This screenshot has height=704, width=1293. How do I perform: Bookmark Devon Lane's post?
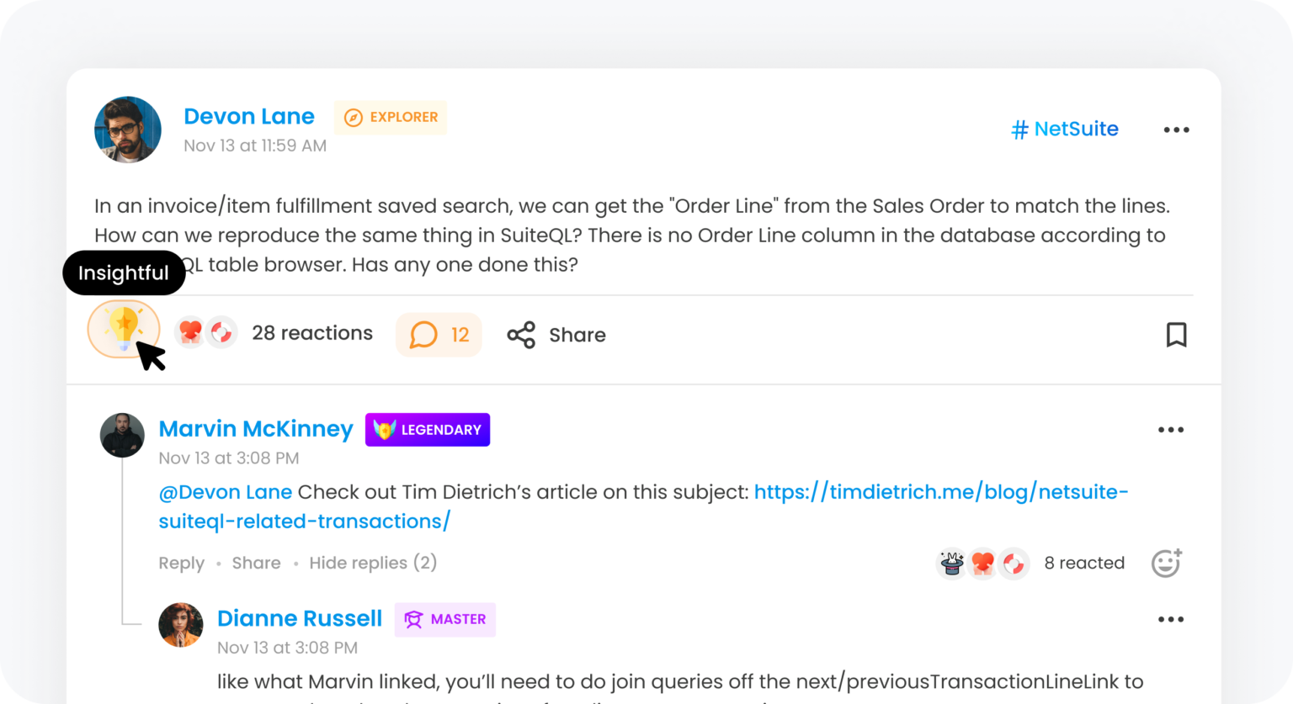pos(1176,335)
